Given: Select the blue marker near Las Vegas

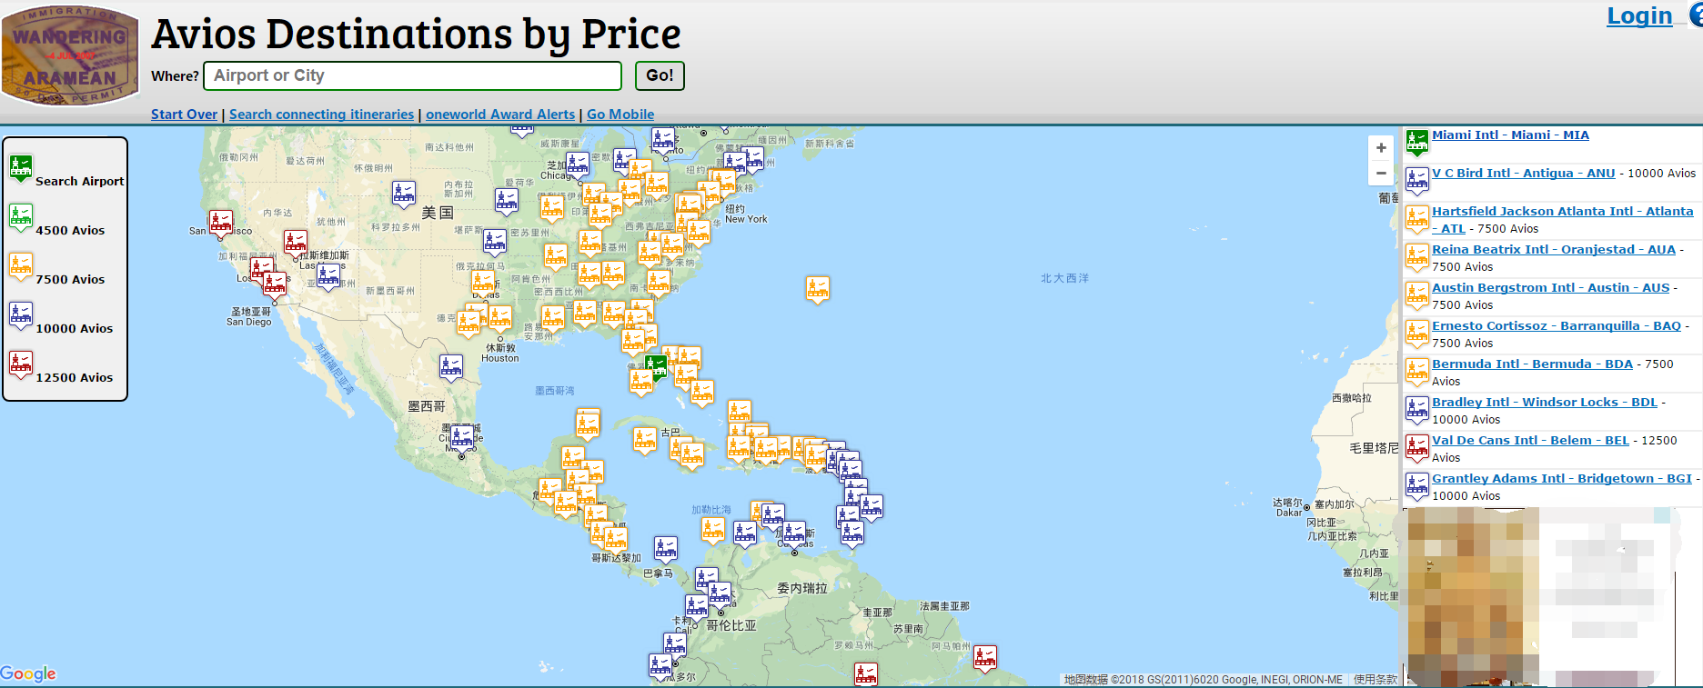Looking at the screenshot, I should (x=328, y=275).
